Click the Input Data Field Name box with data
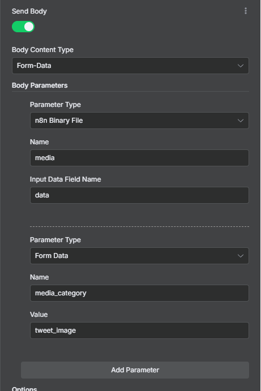The width and height of the screenshot is (261, 391). click(x=139, y=195)
